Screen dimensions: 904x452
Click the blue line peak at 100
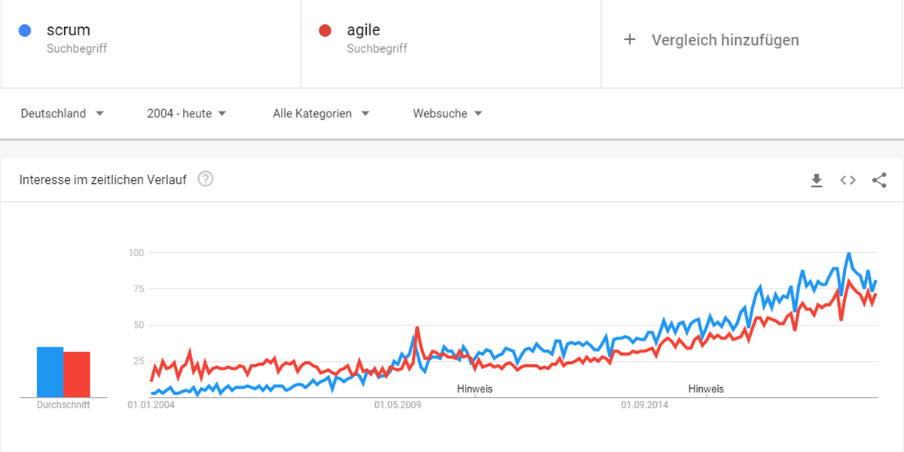pyautogui.click(x=849, y=254)
